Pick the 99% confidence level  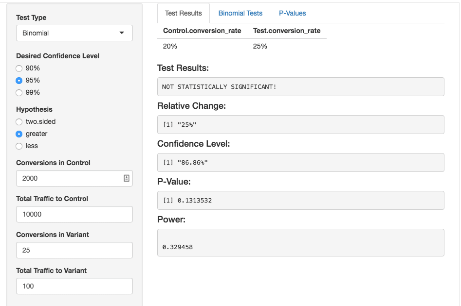pyautogui.click(x=19, y=93)
